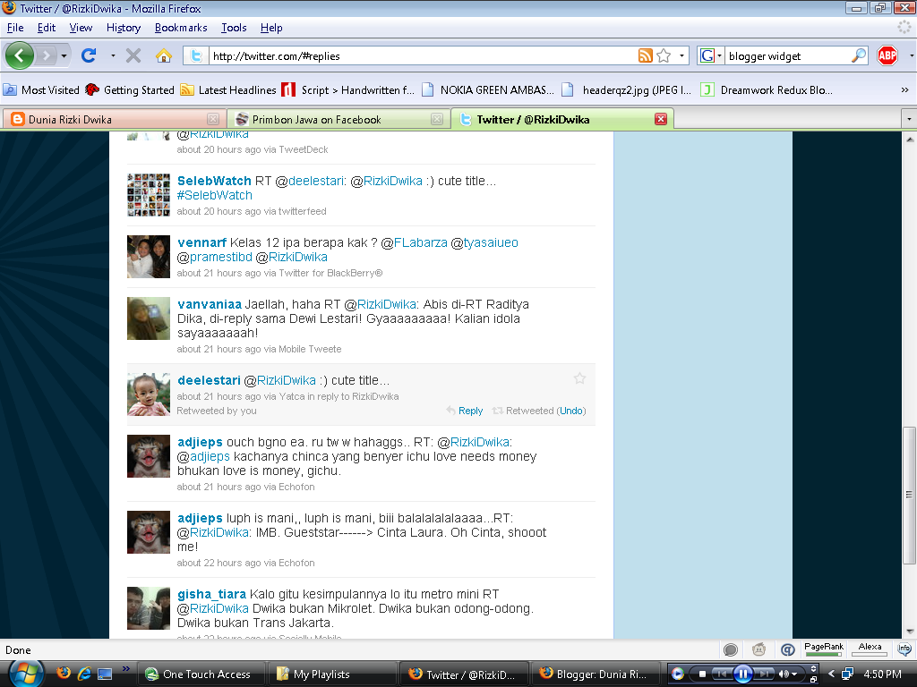Reload the current Twitter page

click(x=89, y=56)
